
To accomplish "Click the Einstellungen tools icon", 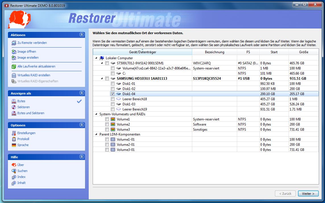I will [x=14, y=133].
